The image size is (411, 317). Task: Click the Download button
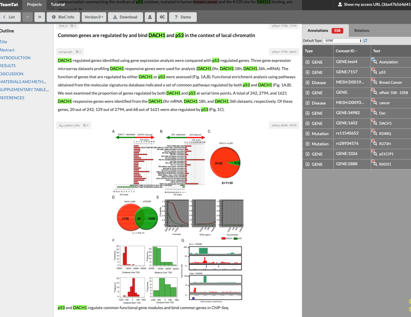click(125, 17)
